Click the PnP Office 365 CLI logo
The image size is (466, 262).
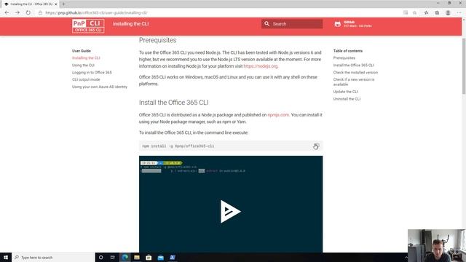[88, 26]
